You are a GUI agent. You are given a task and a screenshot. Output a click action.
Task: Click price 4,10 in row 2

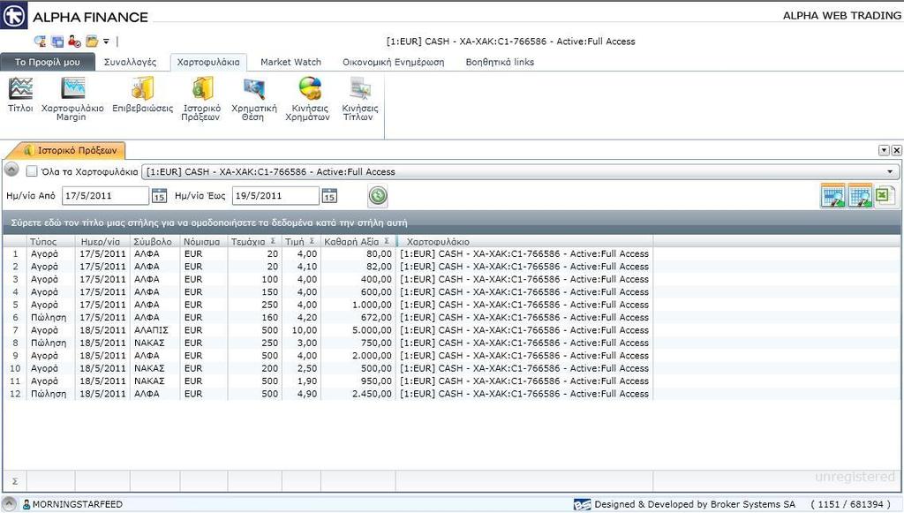(306, 267)
